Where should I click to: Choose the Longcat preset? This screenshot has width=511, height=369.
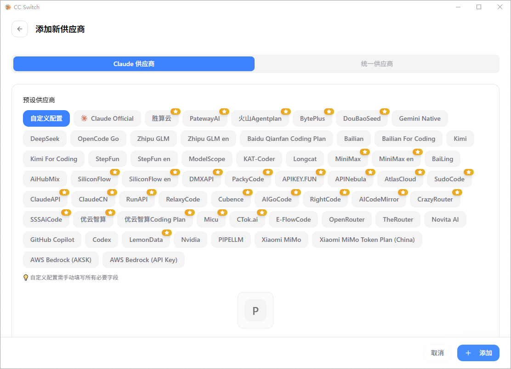click(305, 159)
